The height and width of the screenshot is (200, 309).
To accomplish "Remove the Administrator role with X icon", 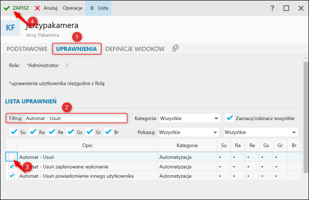I will point(67,65).
